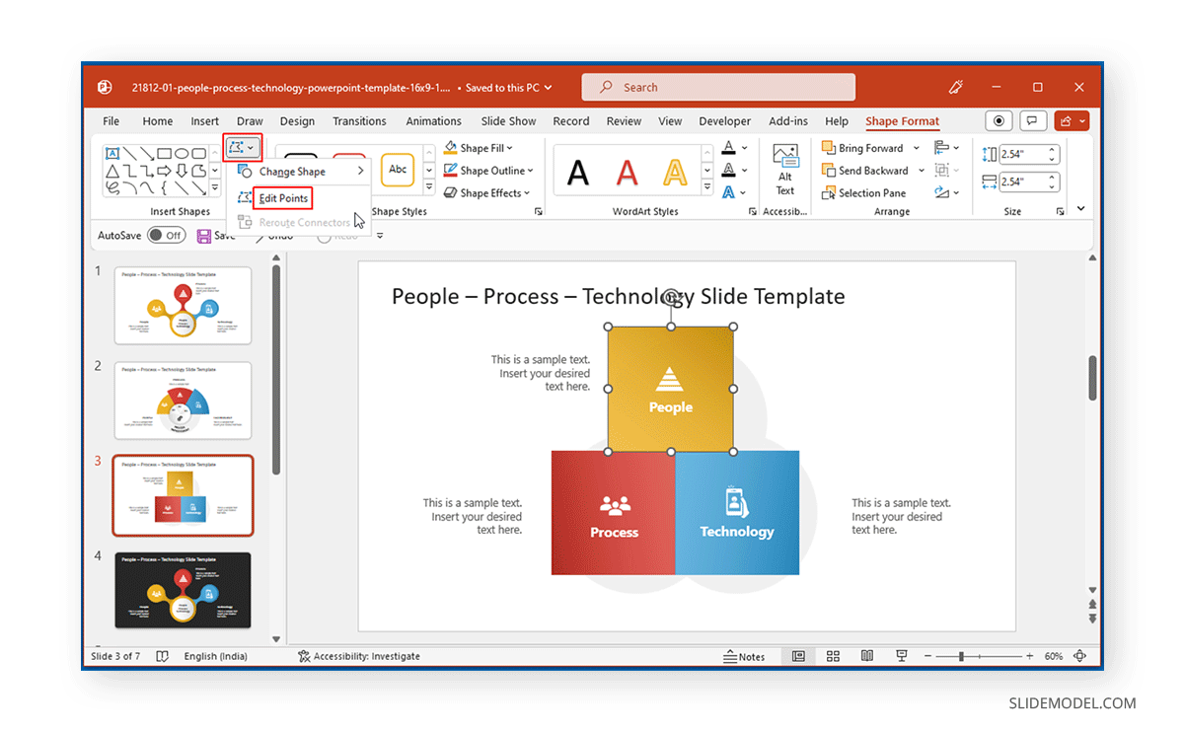Switch to Reading view
1184x733 pixels.
click(866, 655)
